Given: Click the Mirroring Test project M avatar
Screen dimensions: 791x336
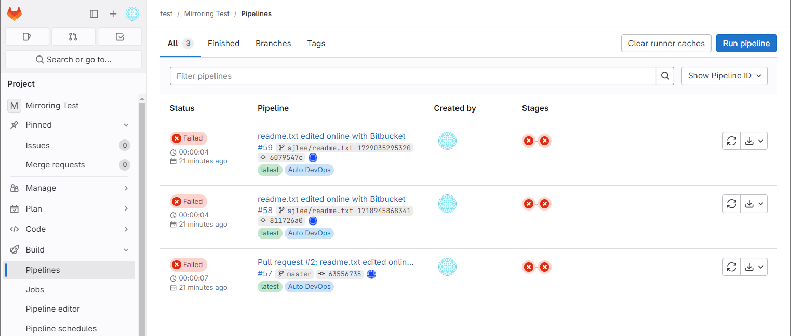Looking at the screenshot, I should (x=14, y=106).
